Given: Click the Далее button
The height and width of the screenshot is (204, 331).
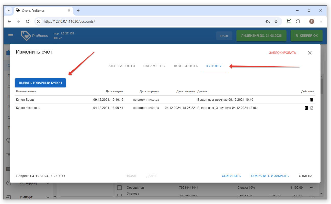Looking at the screenshot, I should tap(152, 176).
